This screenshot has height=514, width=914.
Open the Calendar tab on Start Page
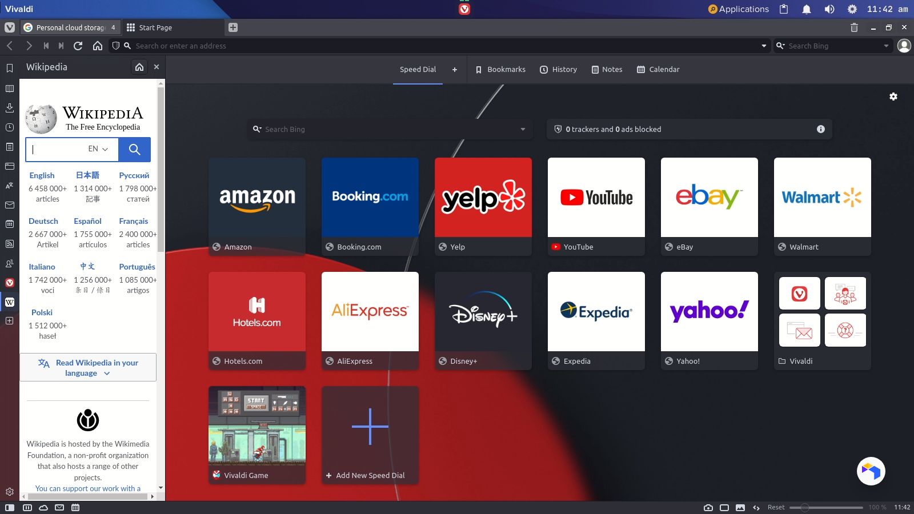coord(658,69)
